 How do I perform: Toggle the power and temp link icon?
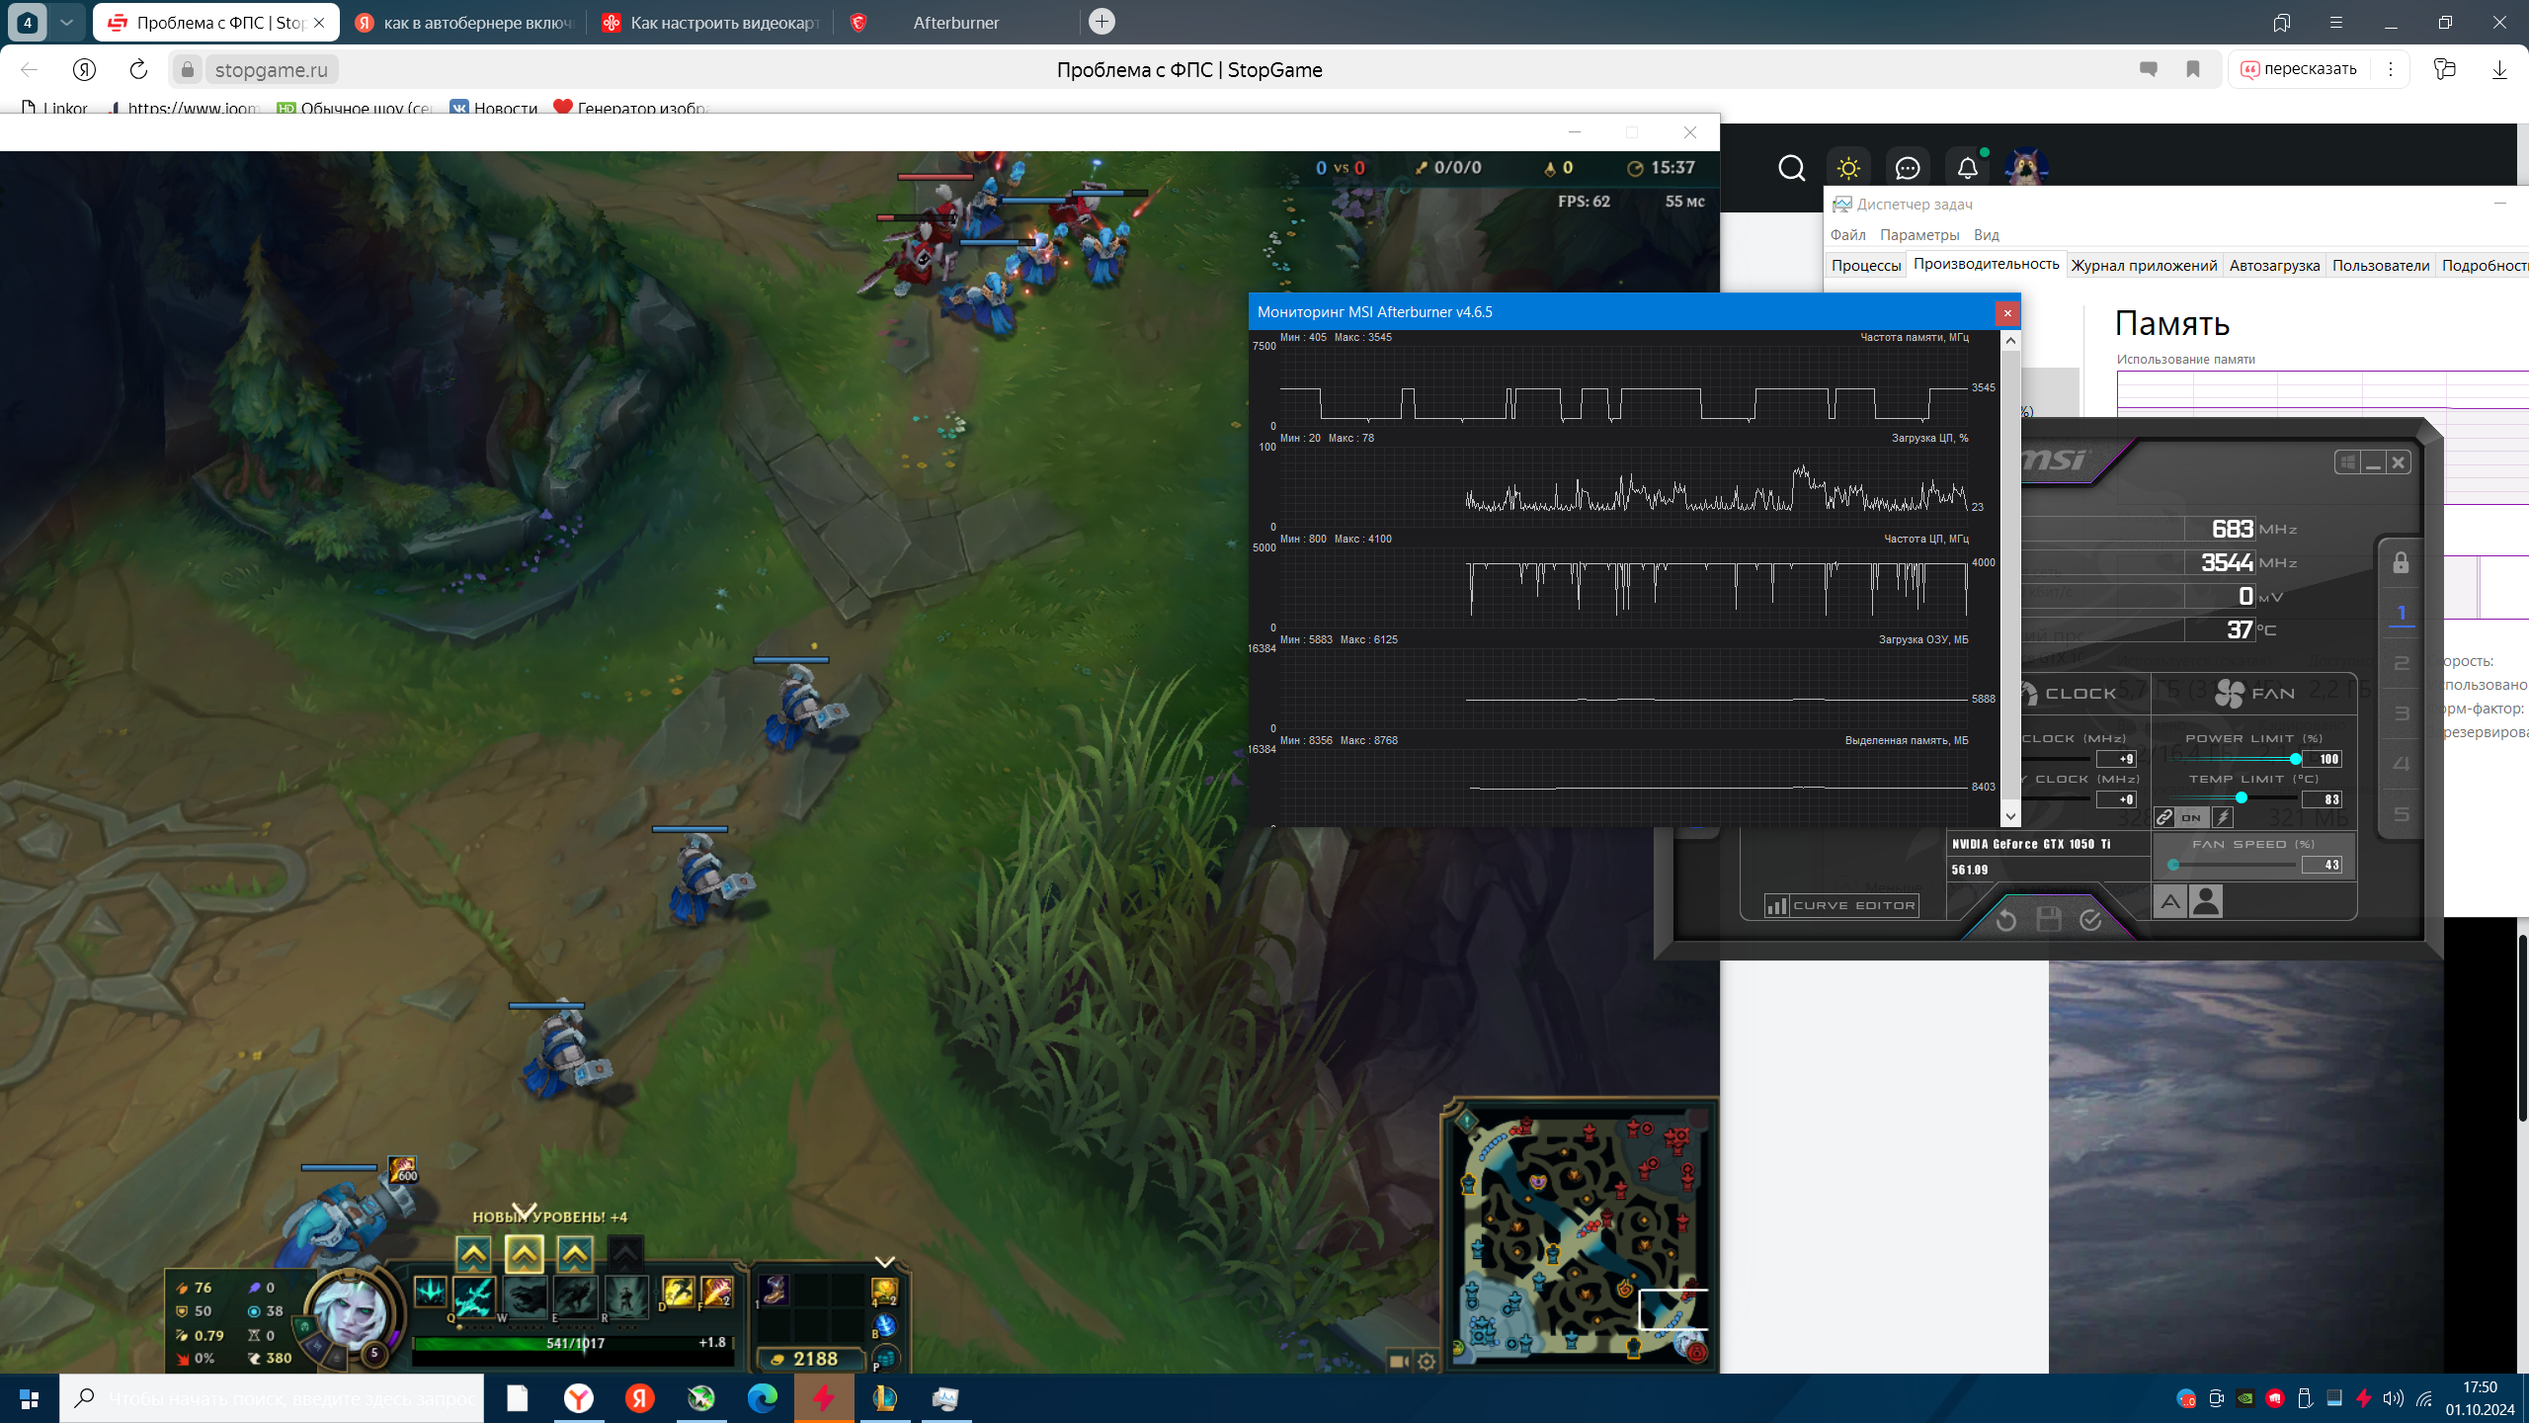point(2164,817)
